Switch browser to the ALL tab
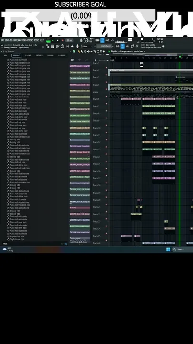Image resolution: width=193 pixels, height=344 pixels. [5, 55]
